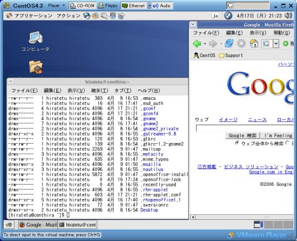The image size is (297, 241).
Task: Click the word processor launcher icon in panel
Action: pyautogui.click(x=104, y=15)
